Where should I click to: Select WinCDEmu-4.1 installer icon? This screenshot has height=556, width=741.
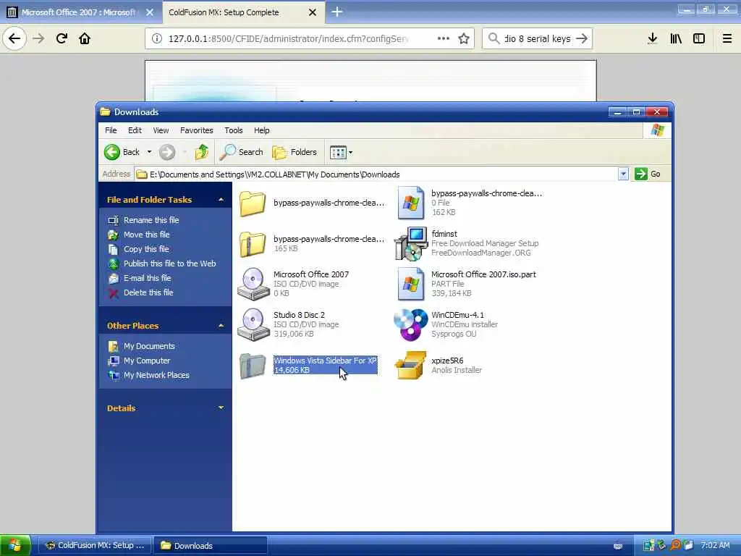click(411, 324)
